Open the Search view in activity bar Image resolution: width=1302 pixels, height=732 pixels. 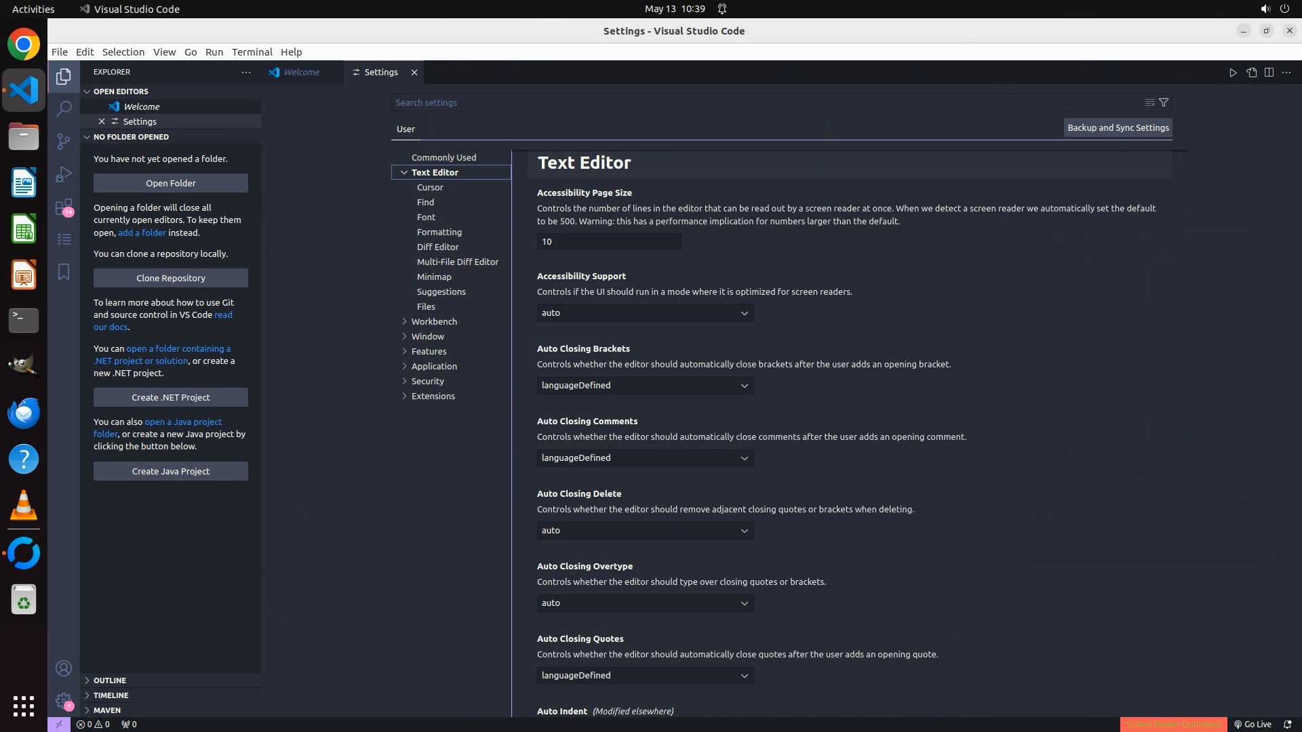tap(64, 108)
